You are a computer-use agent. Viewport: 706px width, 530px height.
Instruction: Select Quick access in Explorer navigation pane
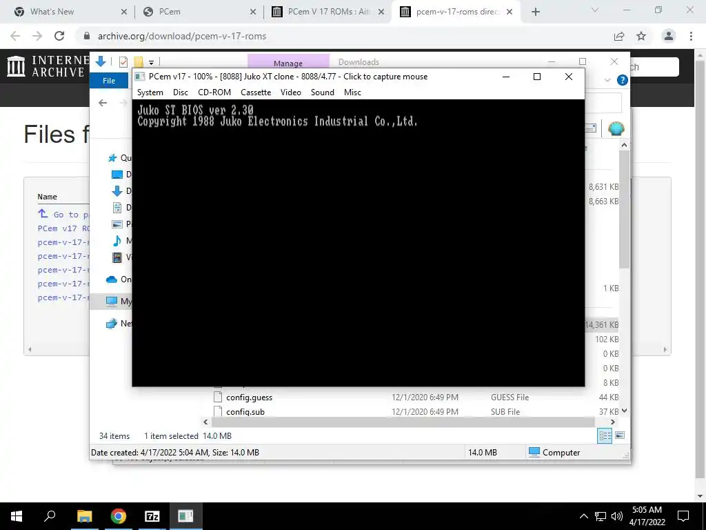coord(120,158)
